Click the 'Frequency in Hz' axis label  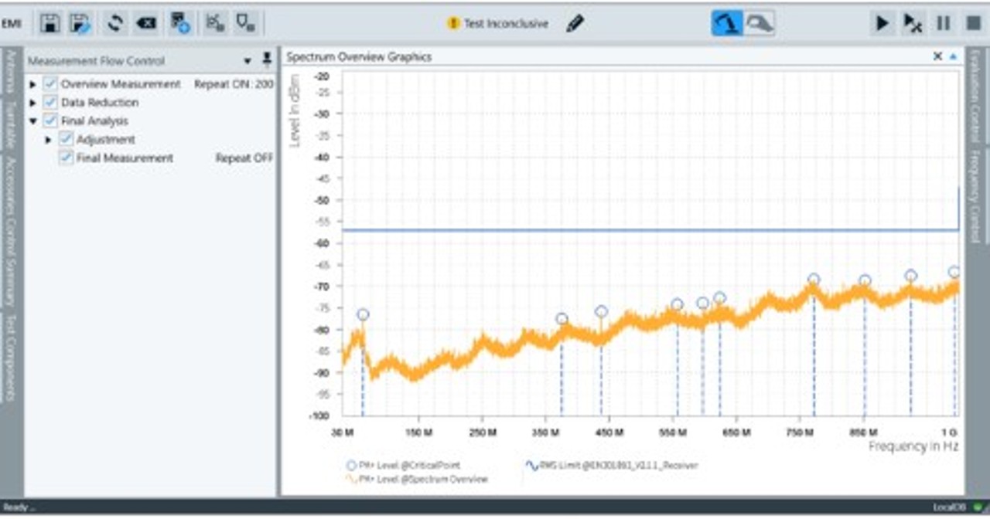click(x=913, y=446)
